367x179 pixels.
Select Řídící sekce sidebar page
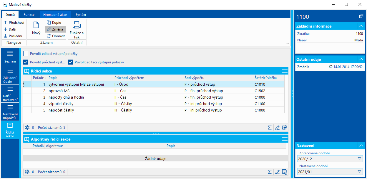pyautogui.click(x=10, y=130)
